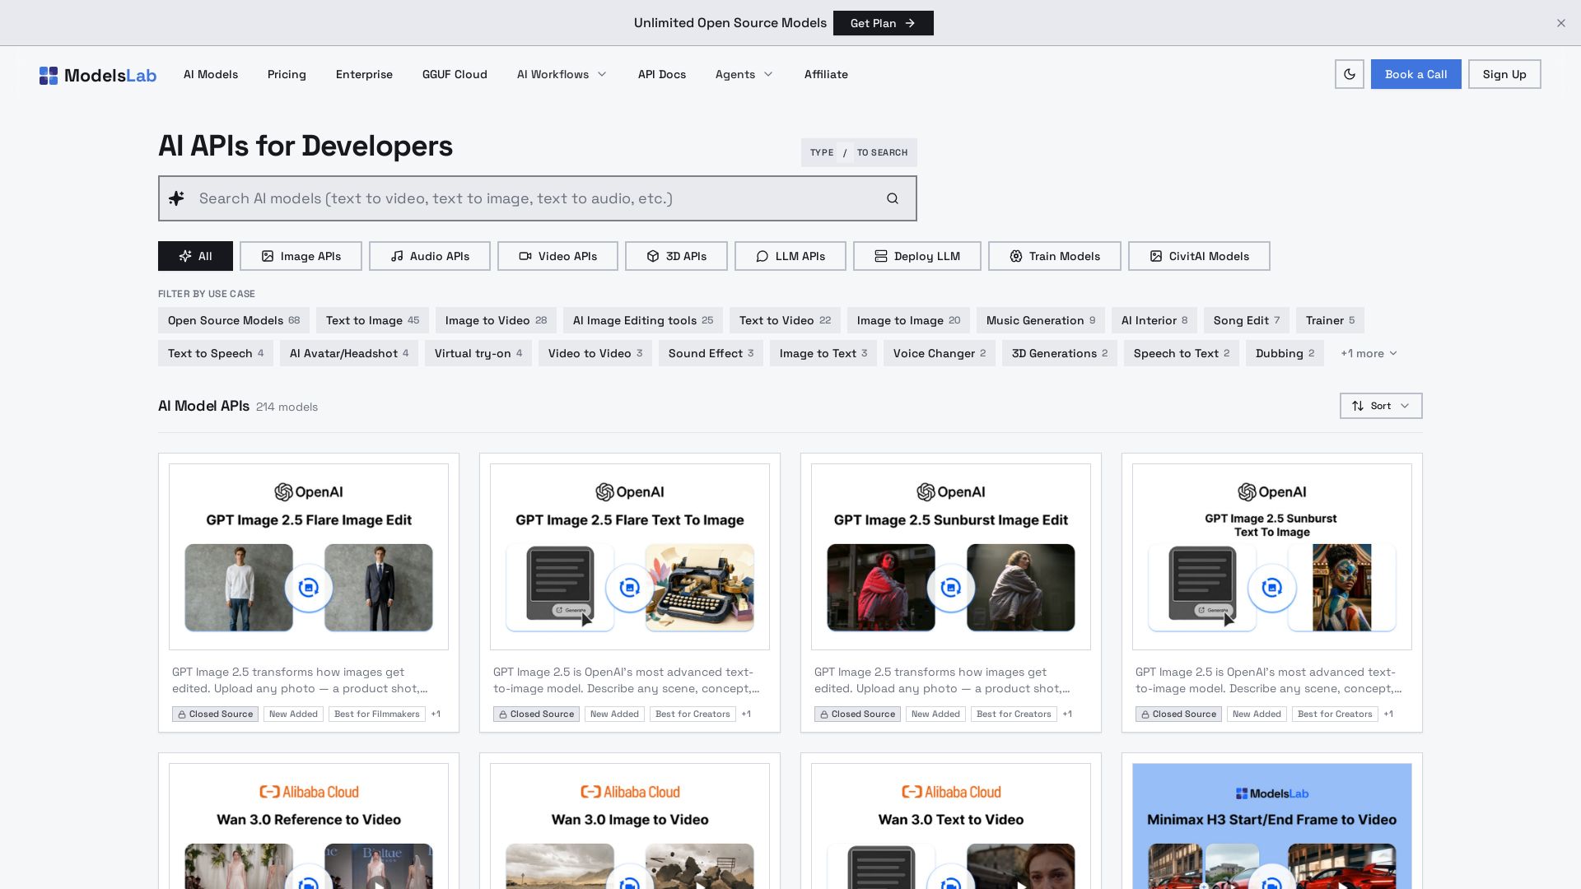Image resolution: width=1581 pixels, height=889 pixels.
Task: Click Best for Filmmakers tag on Flare Image Edit
Action: (377, 714)
